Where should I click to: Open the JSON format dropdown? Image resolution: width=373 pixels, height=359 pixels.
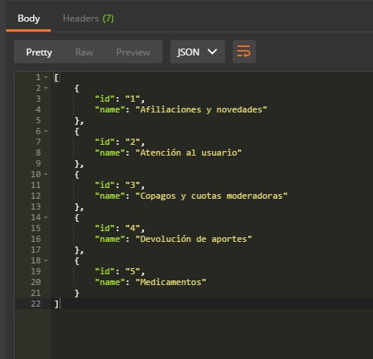(x=197, y=52)
